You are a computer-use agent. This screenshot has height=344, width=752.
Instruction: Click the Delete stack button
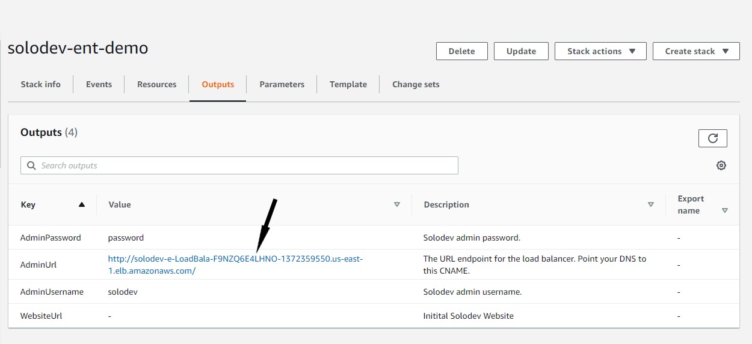(x=462, y=51)
